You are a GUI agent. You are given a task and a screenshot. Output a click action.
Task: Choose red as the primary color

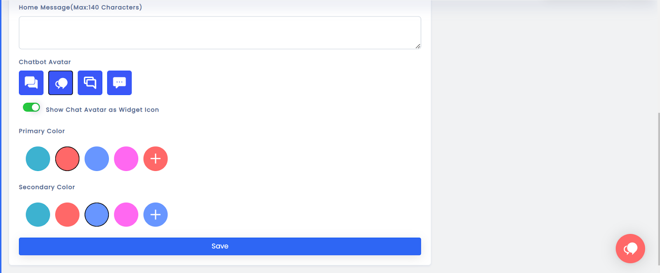pyautogui.click(x=67, y=159)
